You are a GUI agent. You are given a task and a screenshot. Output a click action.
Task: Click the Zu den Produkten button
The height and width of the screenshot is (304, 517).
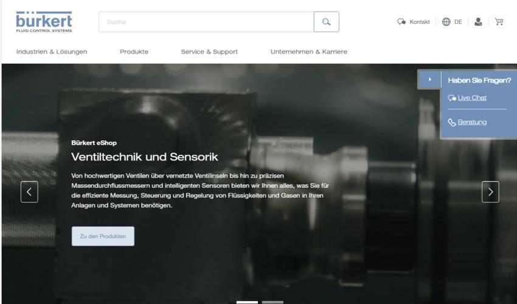(103, 236)
